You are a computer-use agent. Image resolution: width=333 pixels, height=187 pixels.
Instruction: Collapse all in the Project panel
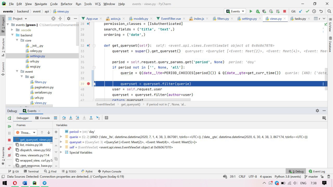60,18
